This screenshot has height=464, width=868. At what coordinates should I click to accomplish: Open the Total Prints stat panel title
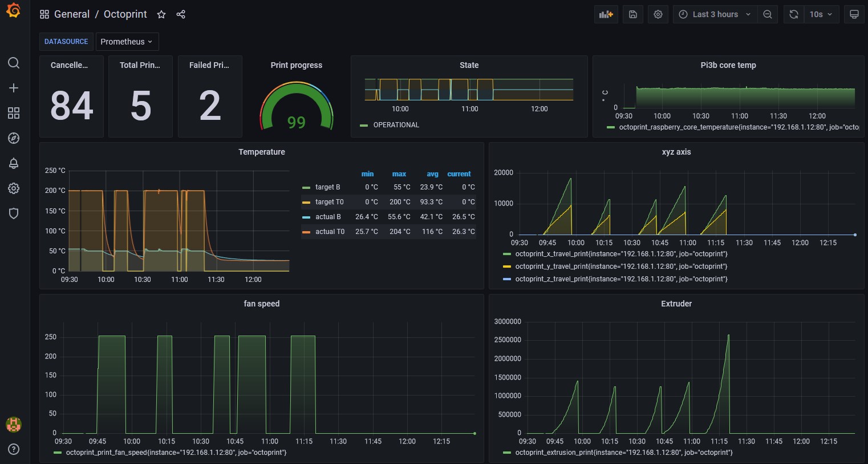pyautogui.click(x=140, y=65)
